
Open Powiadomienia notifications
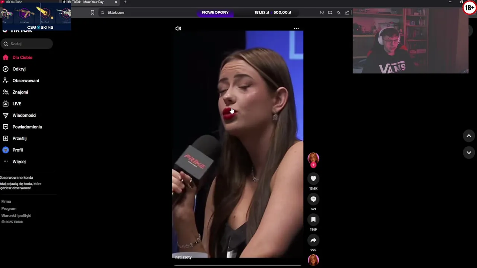click(27, 127)
